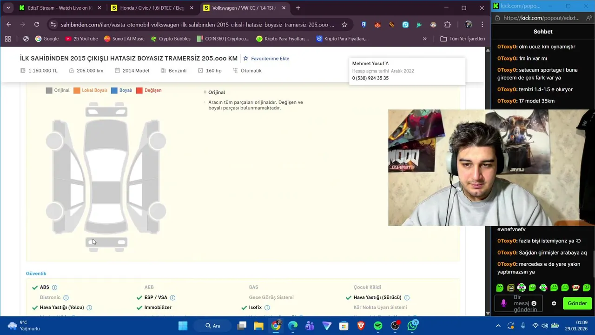This screenshot has width=595, height=335.
Task: Open Kick chat settings gear
Action: tap(554, 303)
